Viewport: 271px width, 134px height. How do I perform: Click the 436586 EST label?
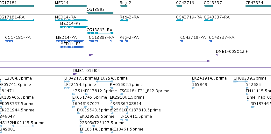pyautogui.click(x=118, y=104)
